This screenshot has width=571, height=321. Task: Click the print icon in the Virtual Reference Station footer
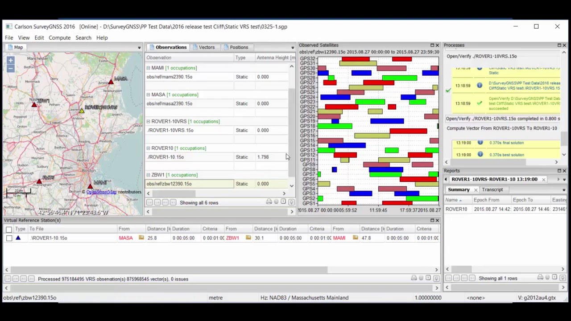pyautogui.click(x=414, y=278)
